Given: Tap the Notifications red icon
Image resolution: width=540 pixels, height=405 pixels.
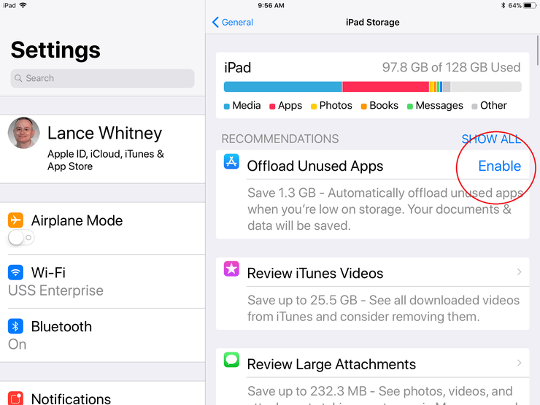Looking at the screenshot, I should (15, 398).
